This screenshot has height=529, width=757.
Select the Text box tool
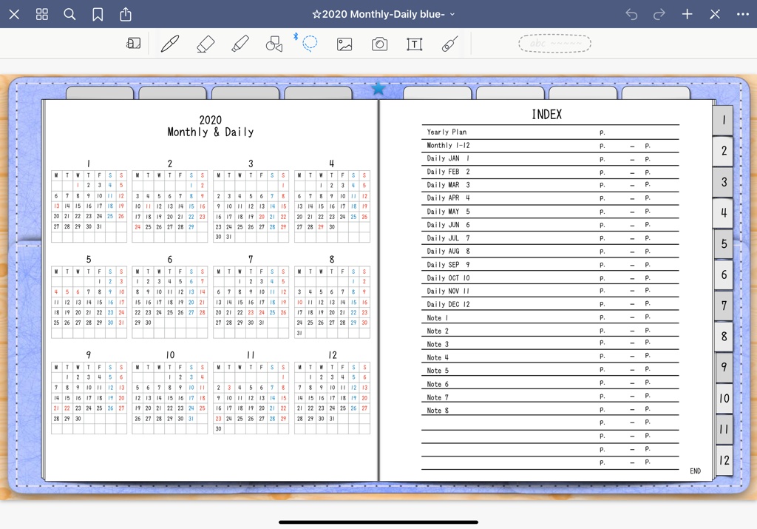pyautogui.click(x=414, y=44)
